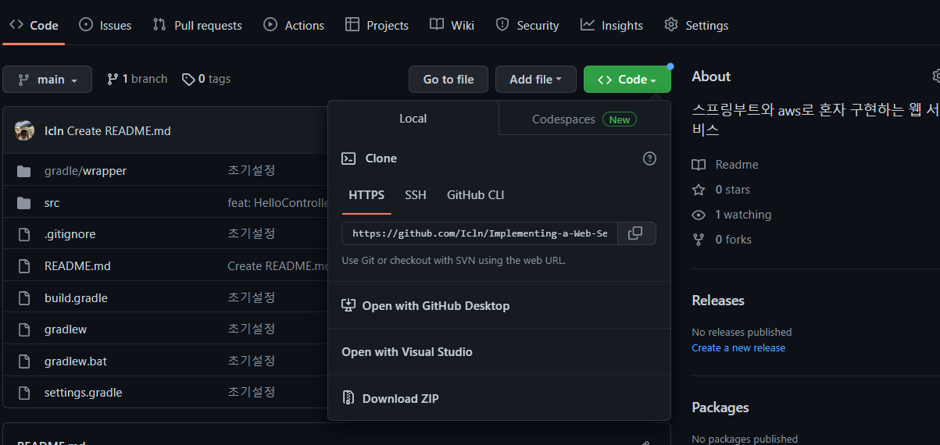Image resolution: width=940 pixels, height=445 pixels.
Task: Open the Wiki tab
Action: click(x=452, y=25)
